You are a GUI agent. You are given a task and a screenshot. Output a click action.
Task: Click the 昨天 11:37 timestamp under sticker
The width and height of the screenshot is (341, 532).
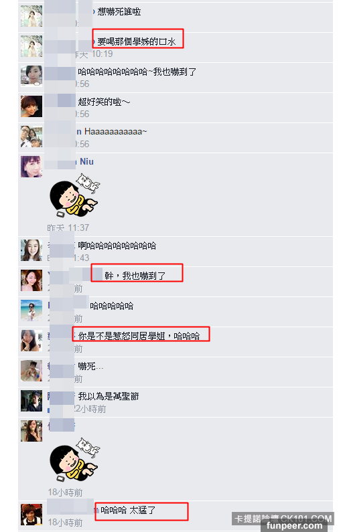pos(68,228)
